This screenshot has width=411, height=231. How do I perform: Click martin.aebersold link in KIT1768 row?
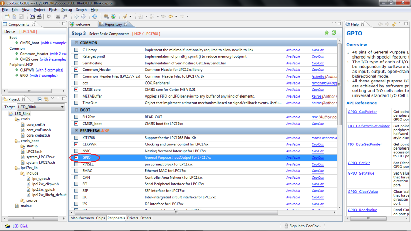tap(324, 138)
